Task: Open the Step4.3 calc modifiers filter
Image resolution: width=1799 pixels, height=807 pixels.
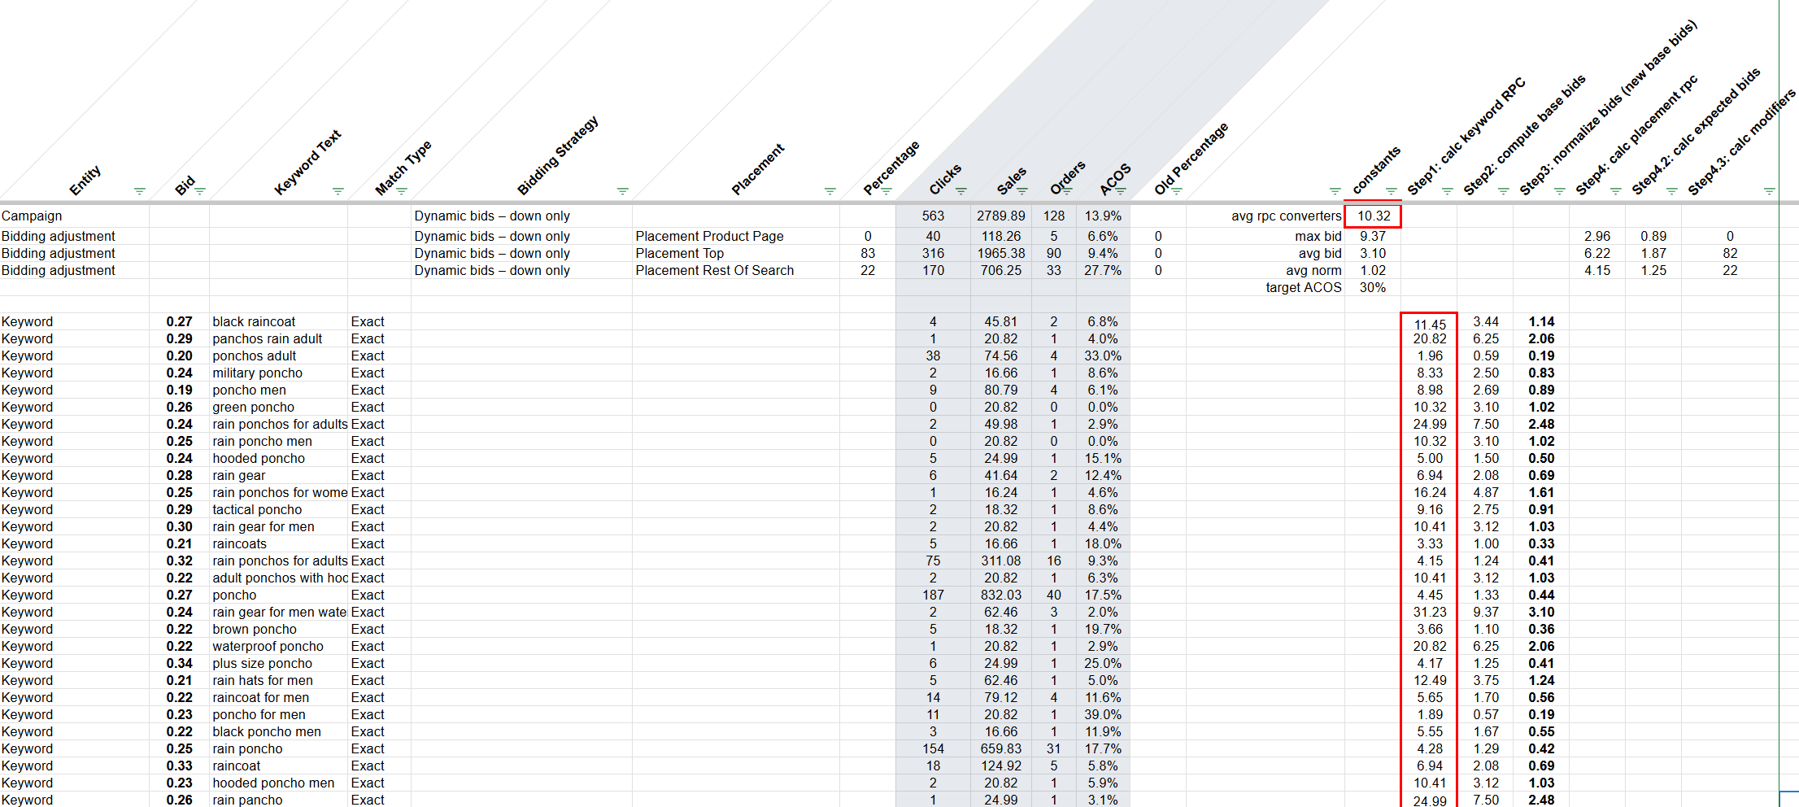Action: coord(1770,191)
